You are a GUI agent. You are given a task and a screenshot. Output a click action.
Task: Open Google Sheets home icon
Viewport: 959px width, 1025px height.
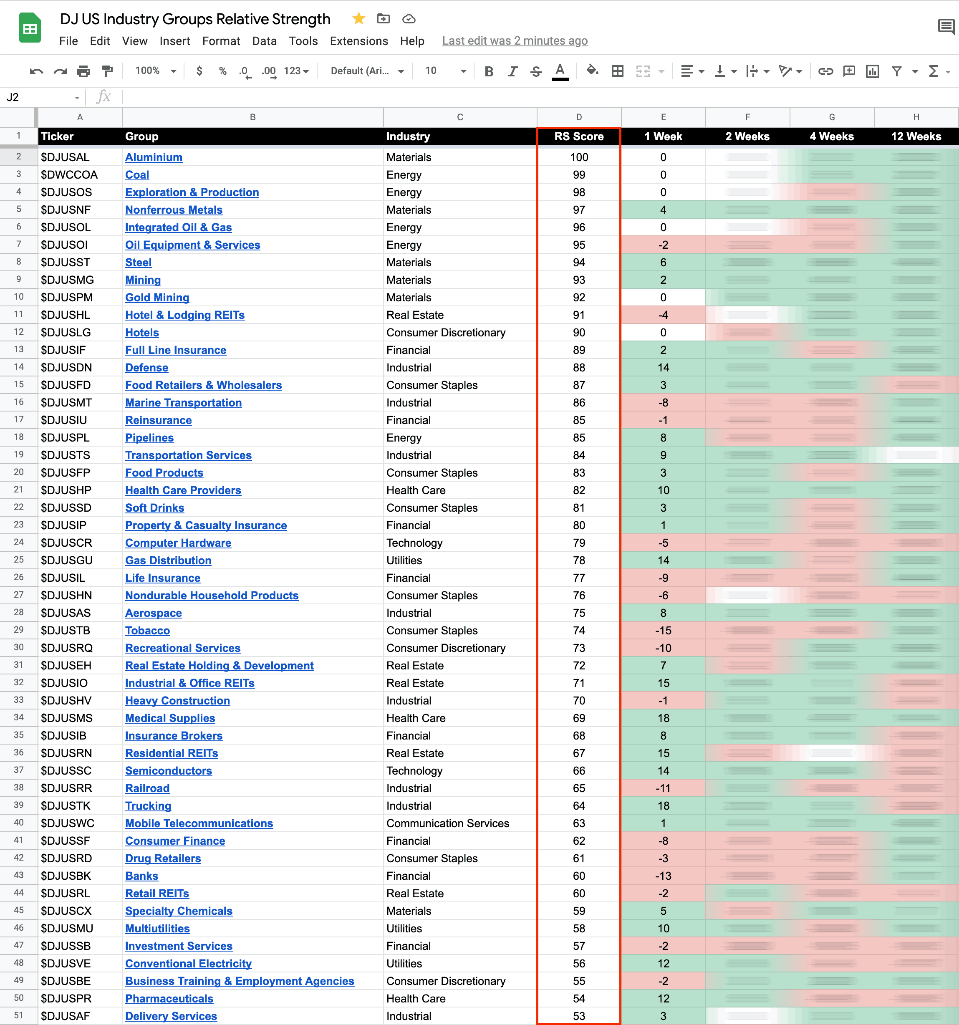(30, 28)
